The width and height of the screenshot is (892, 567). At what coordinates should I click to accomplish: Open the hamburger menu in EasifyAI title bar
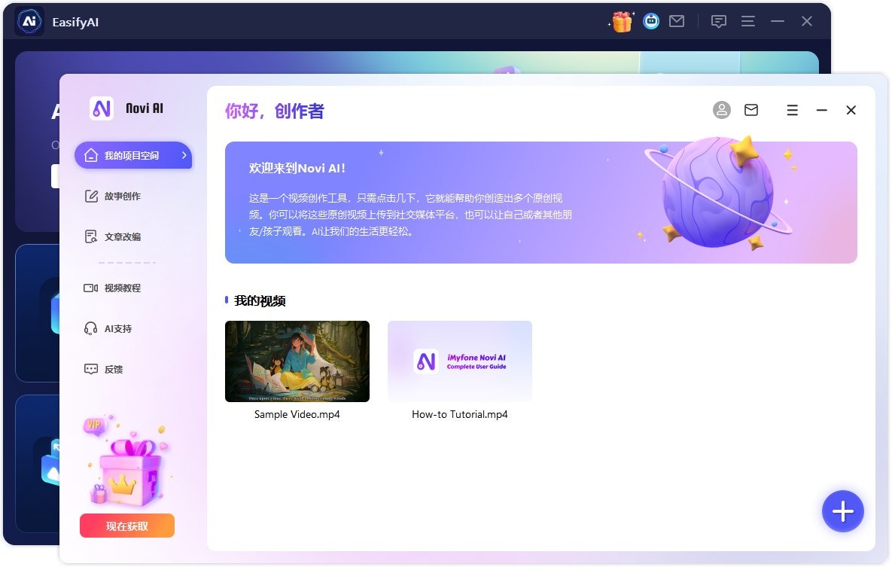748,21
